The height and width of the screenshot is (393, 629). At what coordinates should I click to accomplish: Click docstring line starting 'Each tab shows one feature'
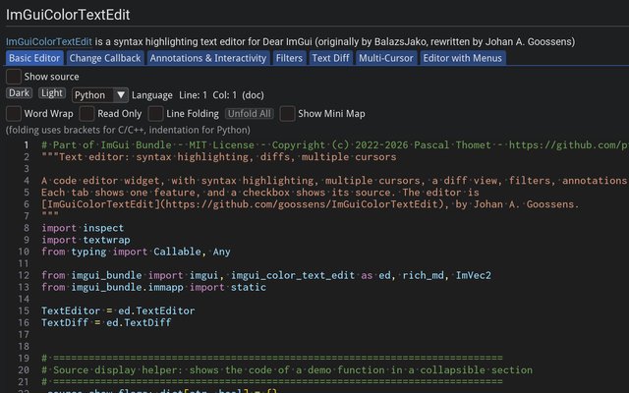coord(260,193)
